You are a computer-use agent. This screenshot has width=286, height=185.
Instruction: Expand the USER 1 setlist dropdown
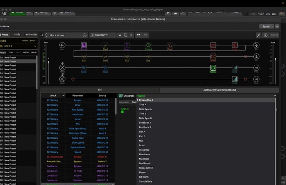point(35,46)
